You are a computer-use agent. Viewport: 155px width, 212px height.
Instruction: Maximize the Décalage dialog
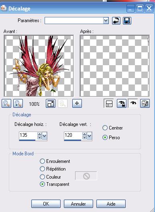(x=140, y=8)
